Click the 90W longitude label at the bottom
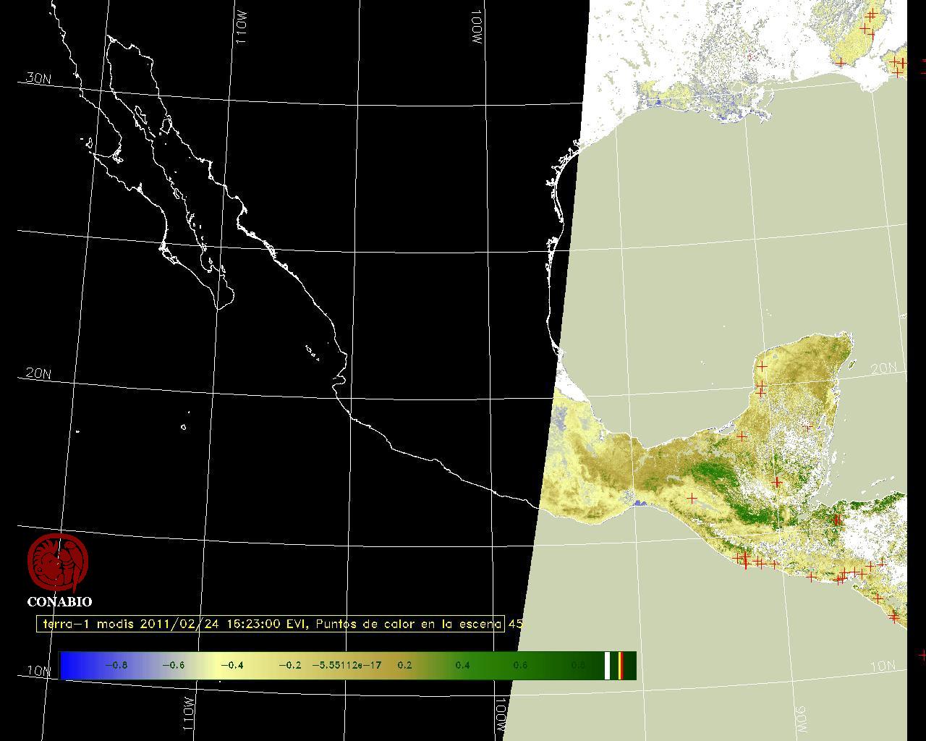The height and width of the screenshot is (741, 926). tap(801, 720)
